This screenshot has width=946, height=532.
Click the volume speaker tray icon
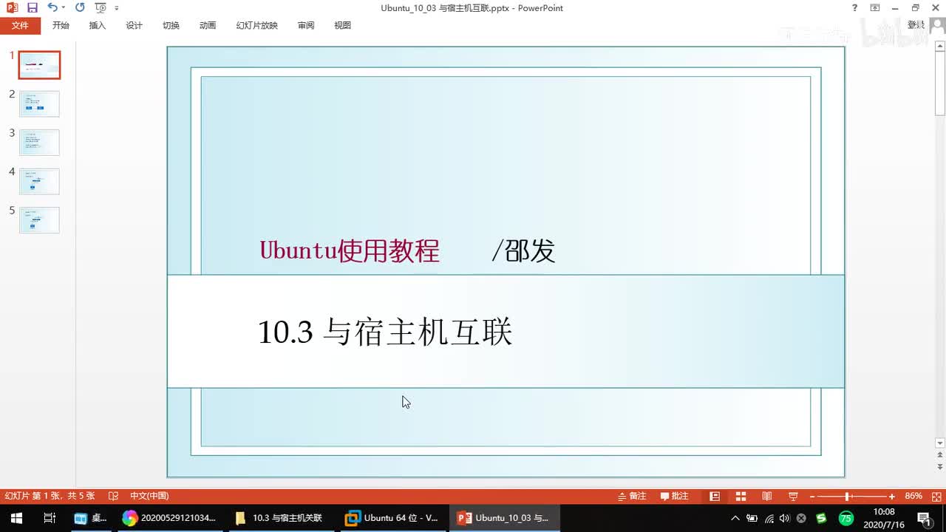tap(785, 518)
